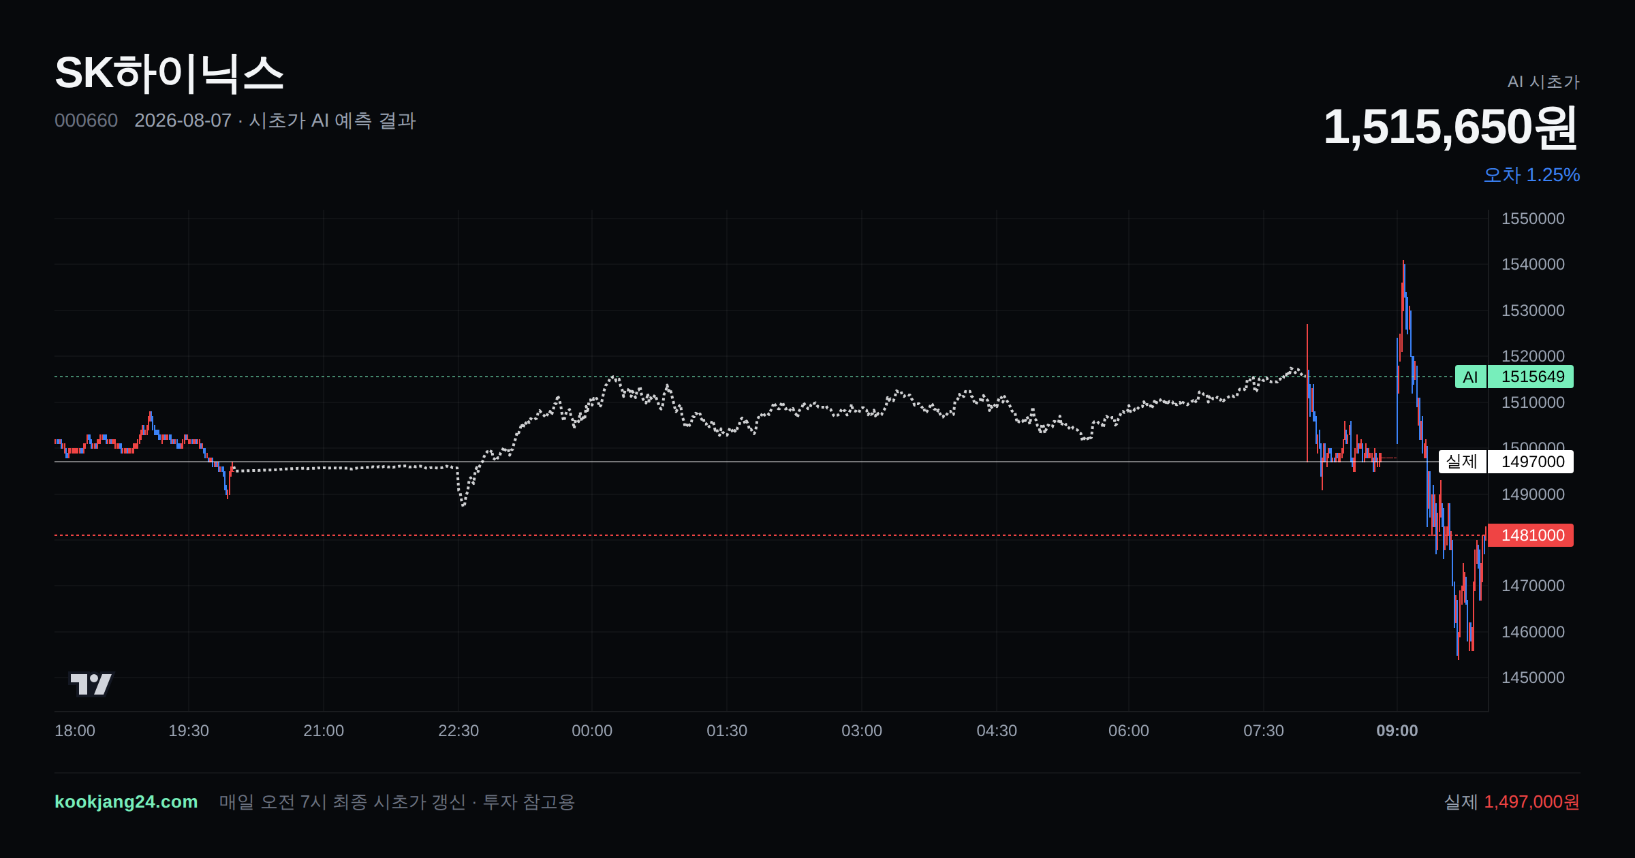This screenshot has width=1635, height=858.
Task: Click the 1450000 price axis label
Action: pyautogui.click(x=1533, y=678)
